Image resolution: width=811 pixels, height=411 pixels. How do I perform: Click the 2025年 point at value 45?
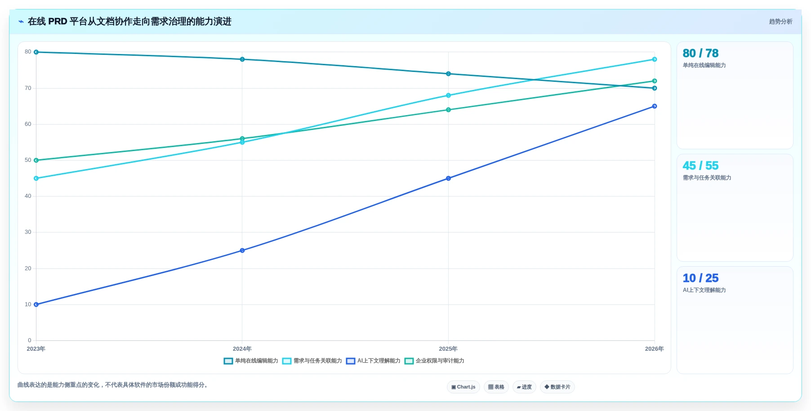(x=448, y=179)
